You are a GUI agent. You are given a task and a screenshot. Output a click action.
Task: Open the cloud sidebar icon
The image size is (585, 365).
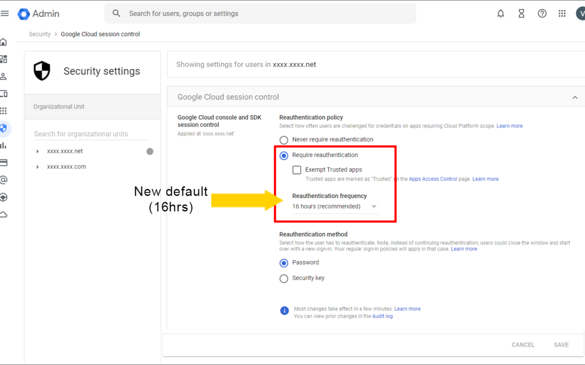[x=4, y=215]
